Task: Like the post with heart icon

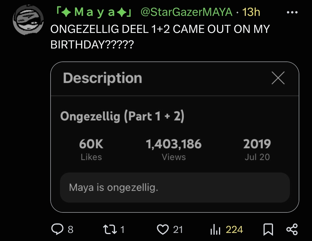Action: (x=162, y=229)
